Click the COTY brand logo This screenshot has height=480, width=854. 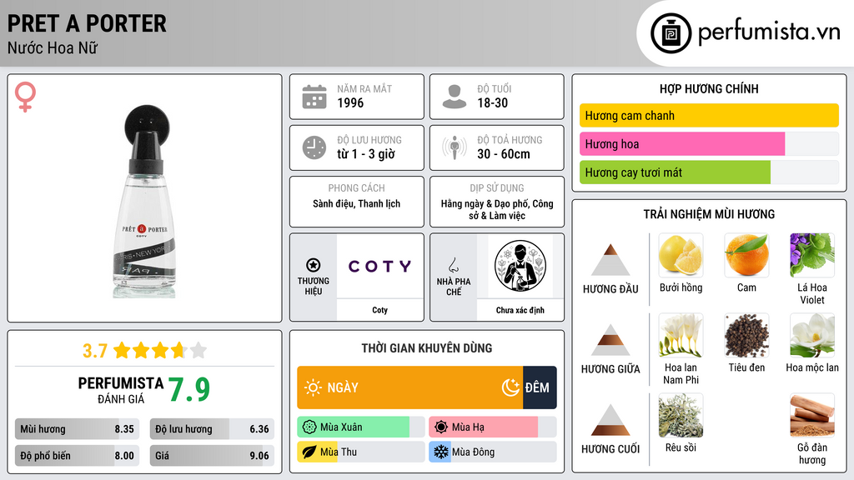pos(379,266)
